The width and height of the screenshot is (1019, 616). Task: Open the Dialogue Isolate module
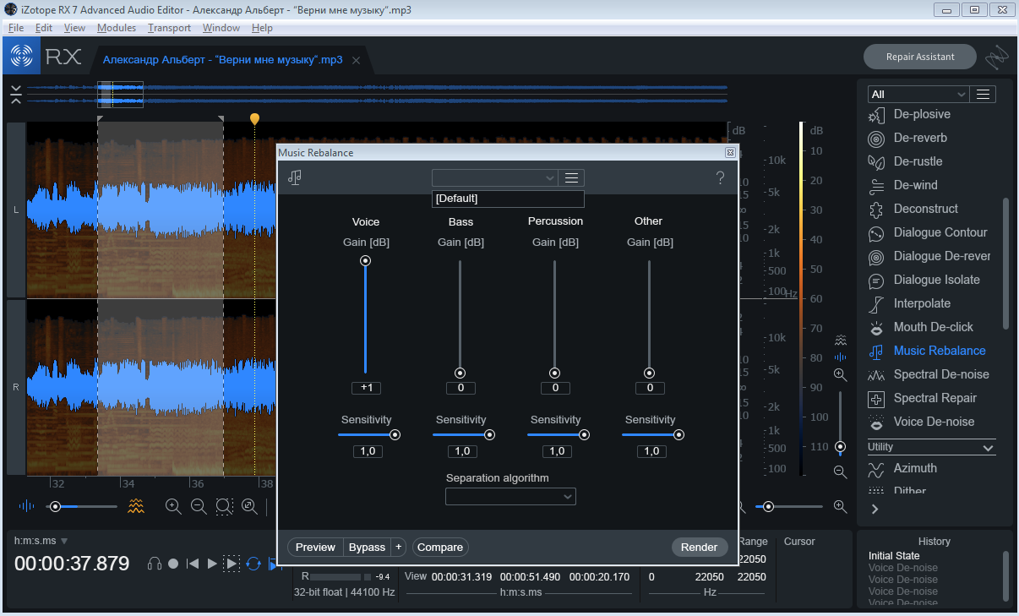(936, 280)
